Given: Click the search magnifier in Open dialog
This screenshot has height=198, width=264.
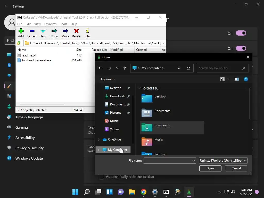Looking at the screenshot, I should coord(243,68).
